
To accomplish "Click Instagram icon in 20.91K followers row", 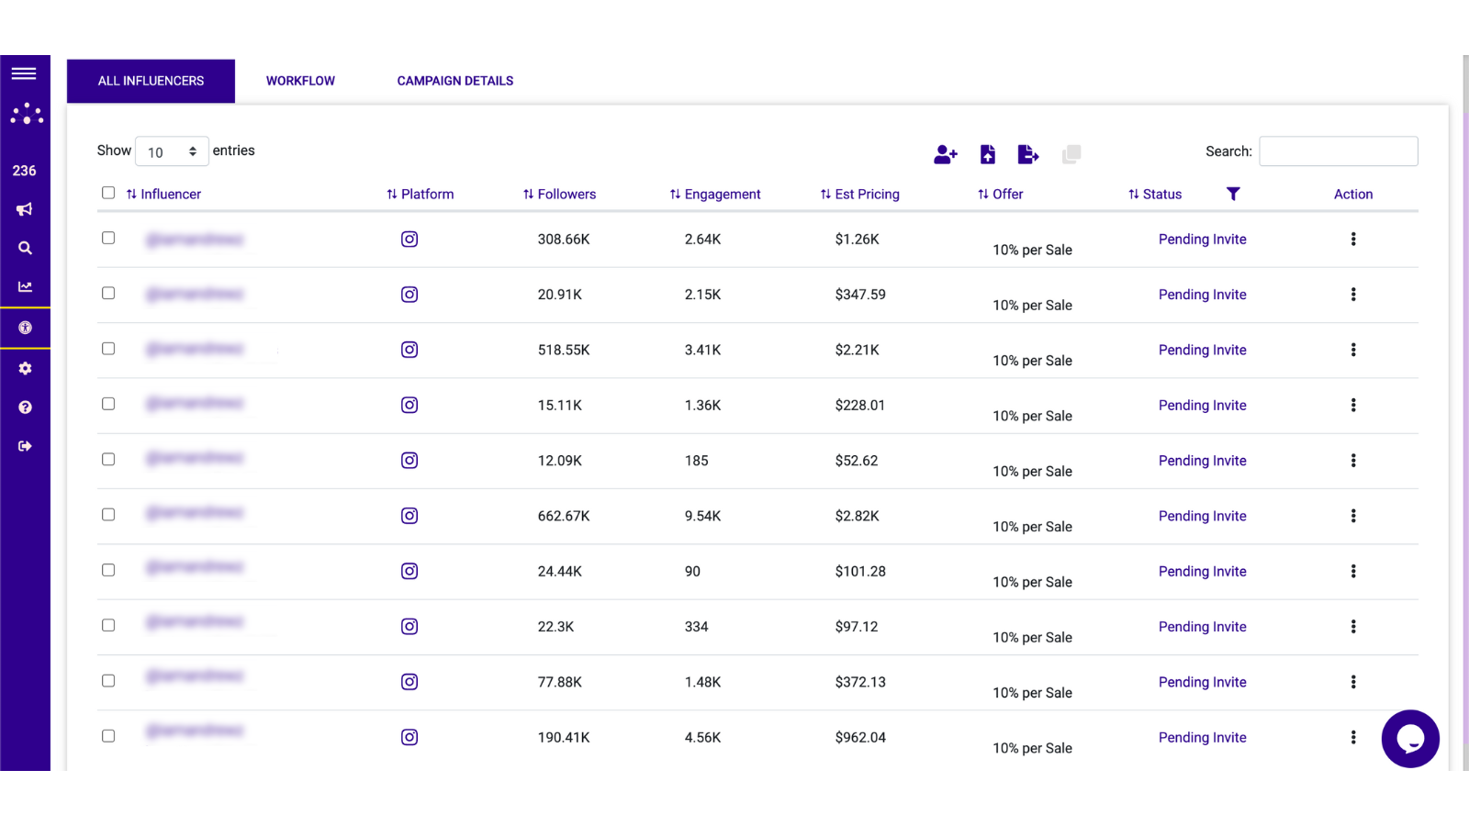I will point(409,295).
